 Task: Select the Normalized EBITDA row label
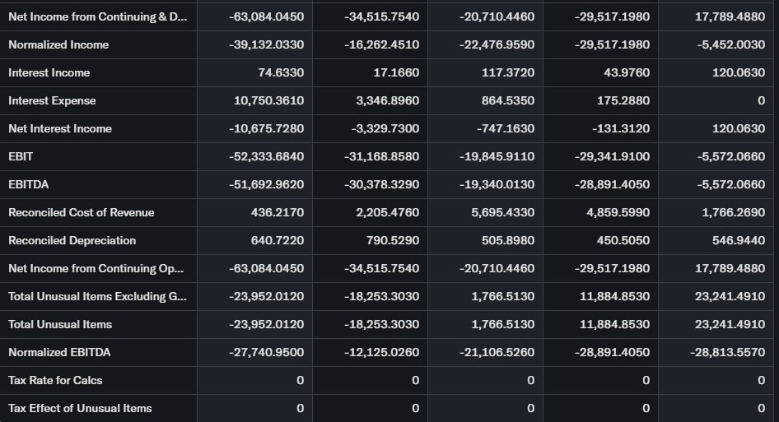tap(59, 352)
